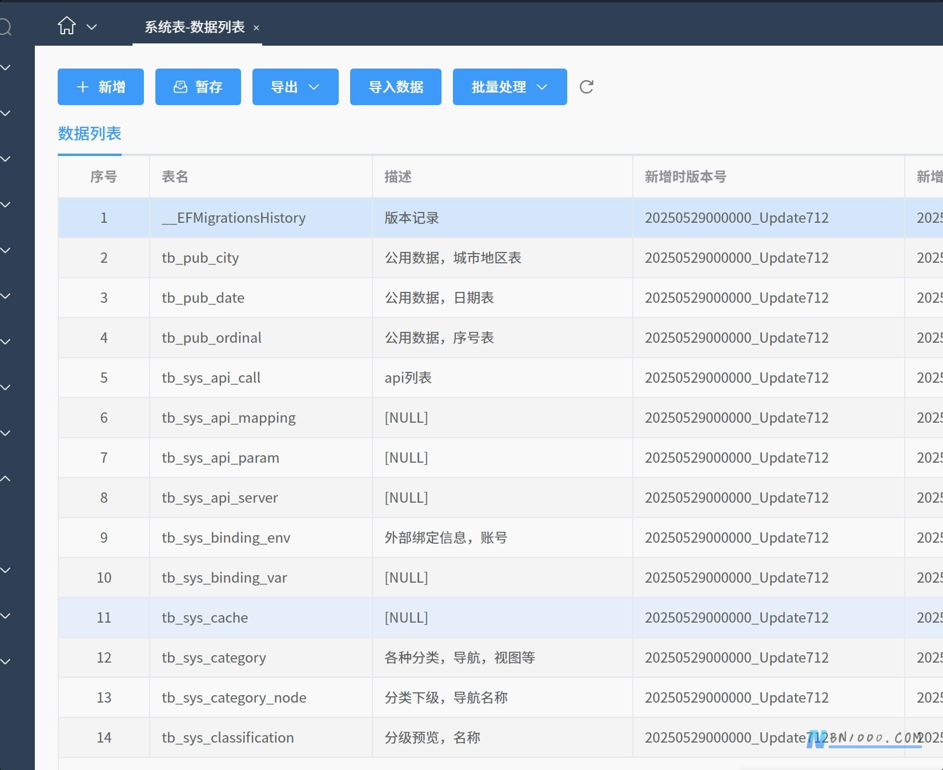The width and height of the screenshot is (943, 770).
Task: Click the 公用数据，城市地区表 description cell
Action: (503, 258)
